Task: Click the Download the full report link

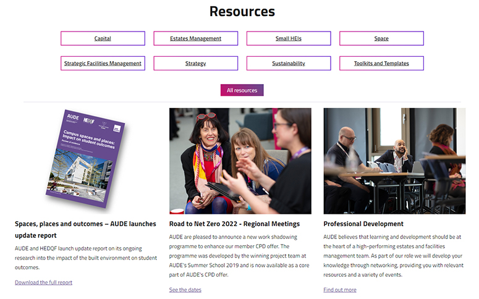Action: pyautogui.click(x=43, y=282)
